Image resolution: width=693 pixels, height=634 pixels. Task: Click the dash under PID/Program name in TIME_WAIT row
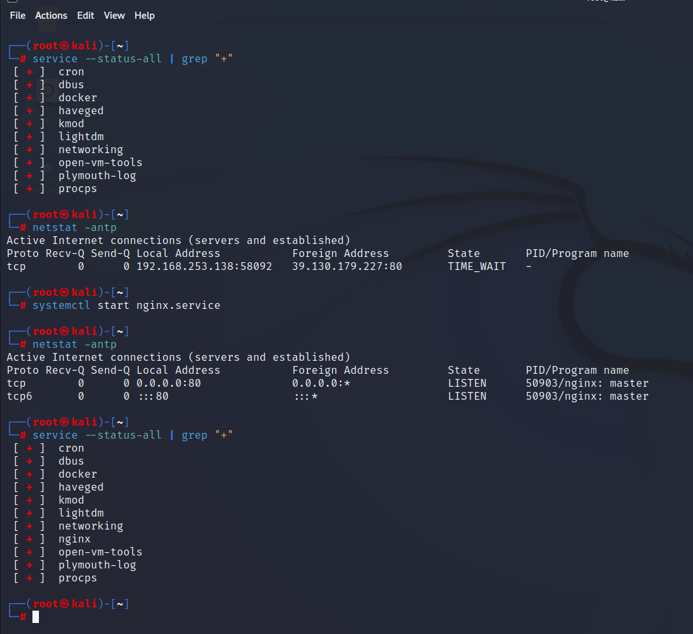pyautogui.click(x=529, y=267)
